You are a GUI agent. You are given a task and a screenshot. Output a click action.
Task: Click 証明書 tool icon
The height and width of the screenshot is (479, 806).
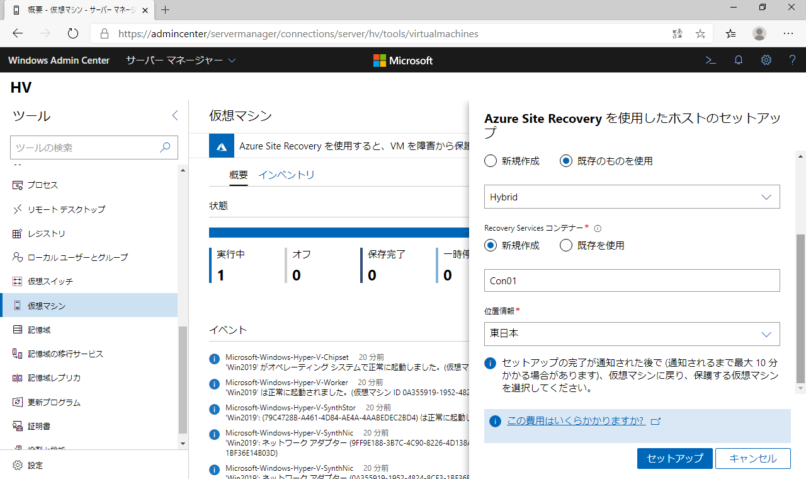pyautogui.click(x=18, y=427)
